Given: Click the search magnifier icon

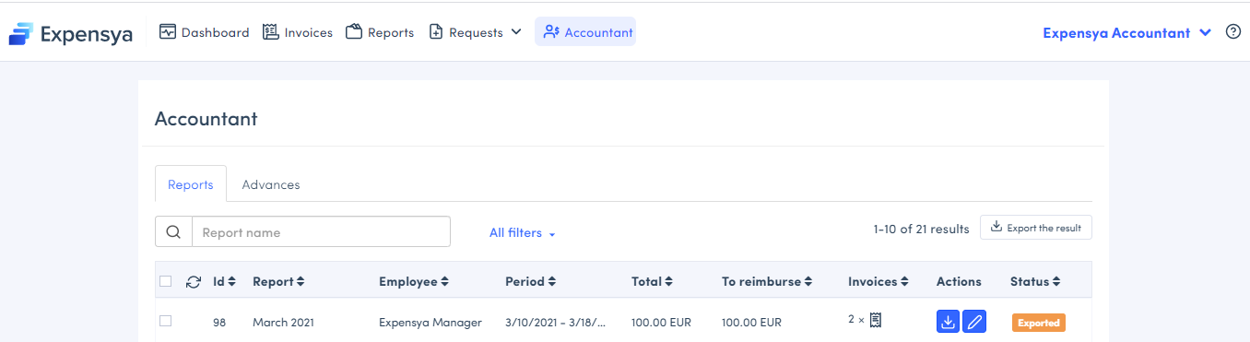Looking at the screenshot, I should pos(173,232).
